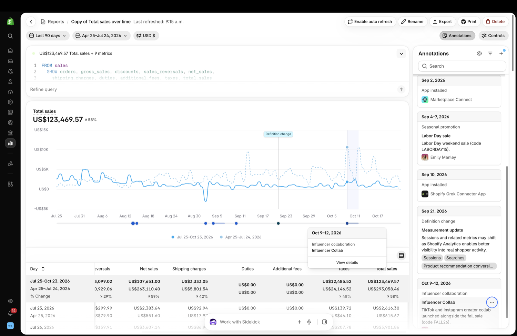Viewport: 517px width, 336px height.
Task: Delete this report
Action: [495, 21]
